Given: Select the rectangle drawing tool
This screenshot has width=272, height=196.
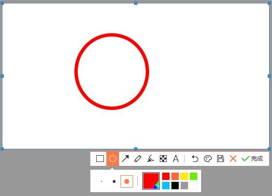Looking at the screenshot, I should coord(100,159).
